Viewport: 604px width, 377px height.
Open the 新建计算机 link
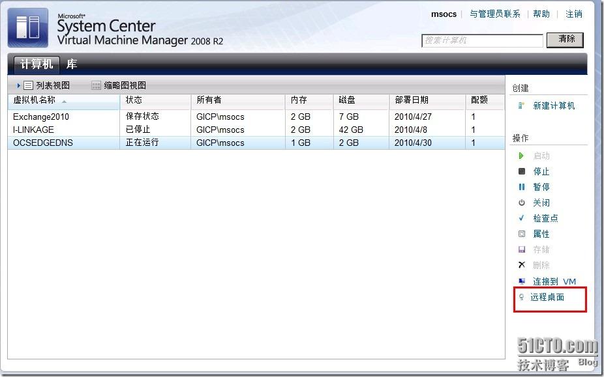point(554,105)
